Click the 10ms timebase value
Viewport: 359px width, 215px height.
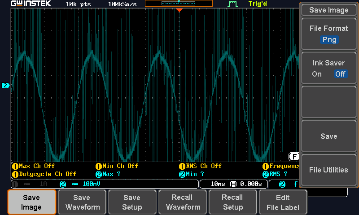pos(218,184)
